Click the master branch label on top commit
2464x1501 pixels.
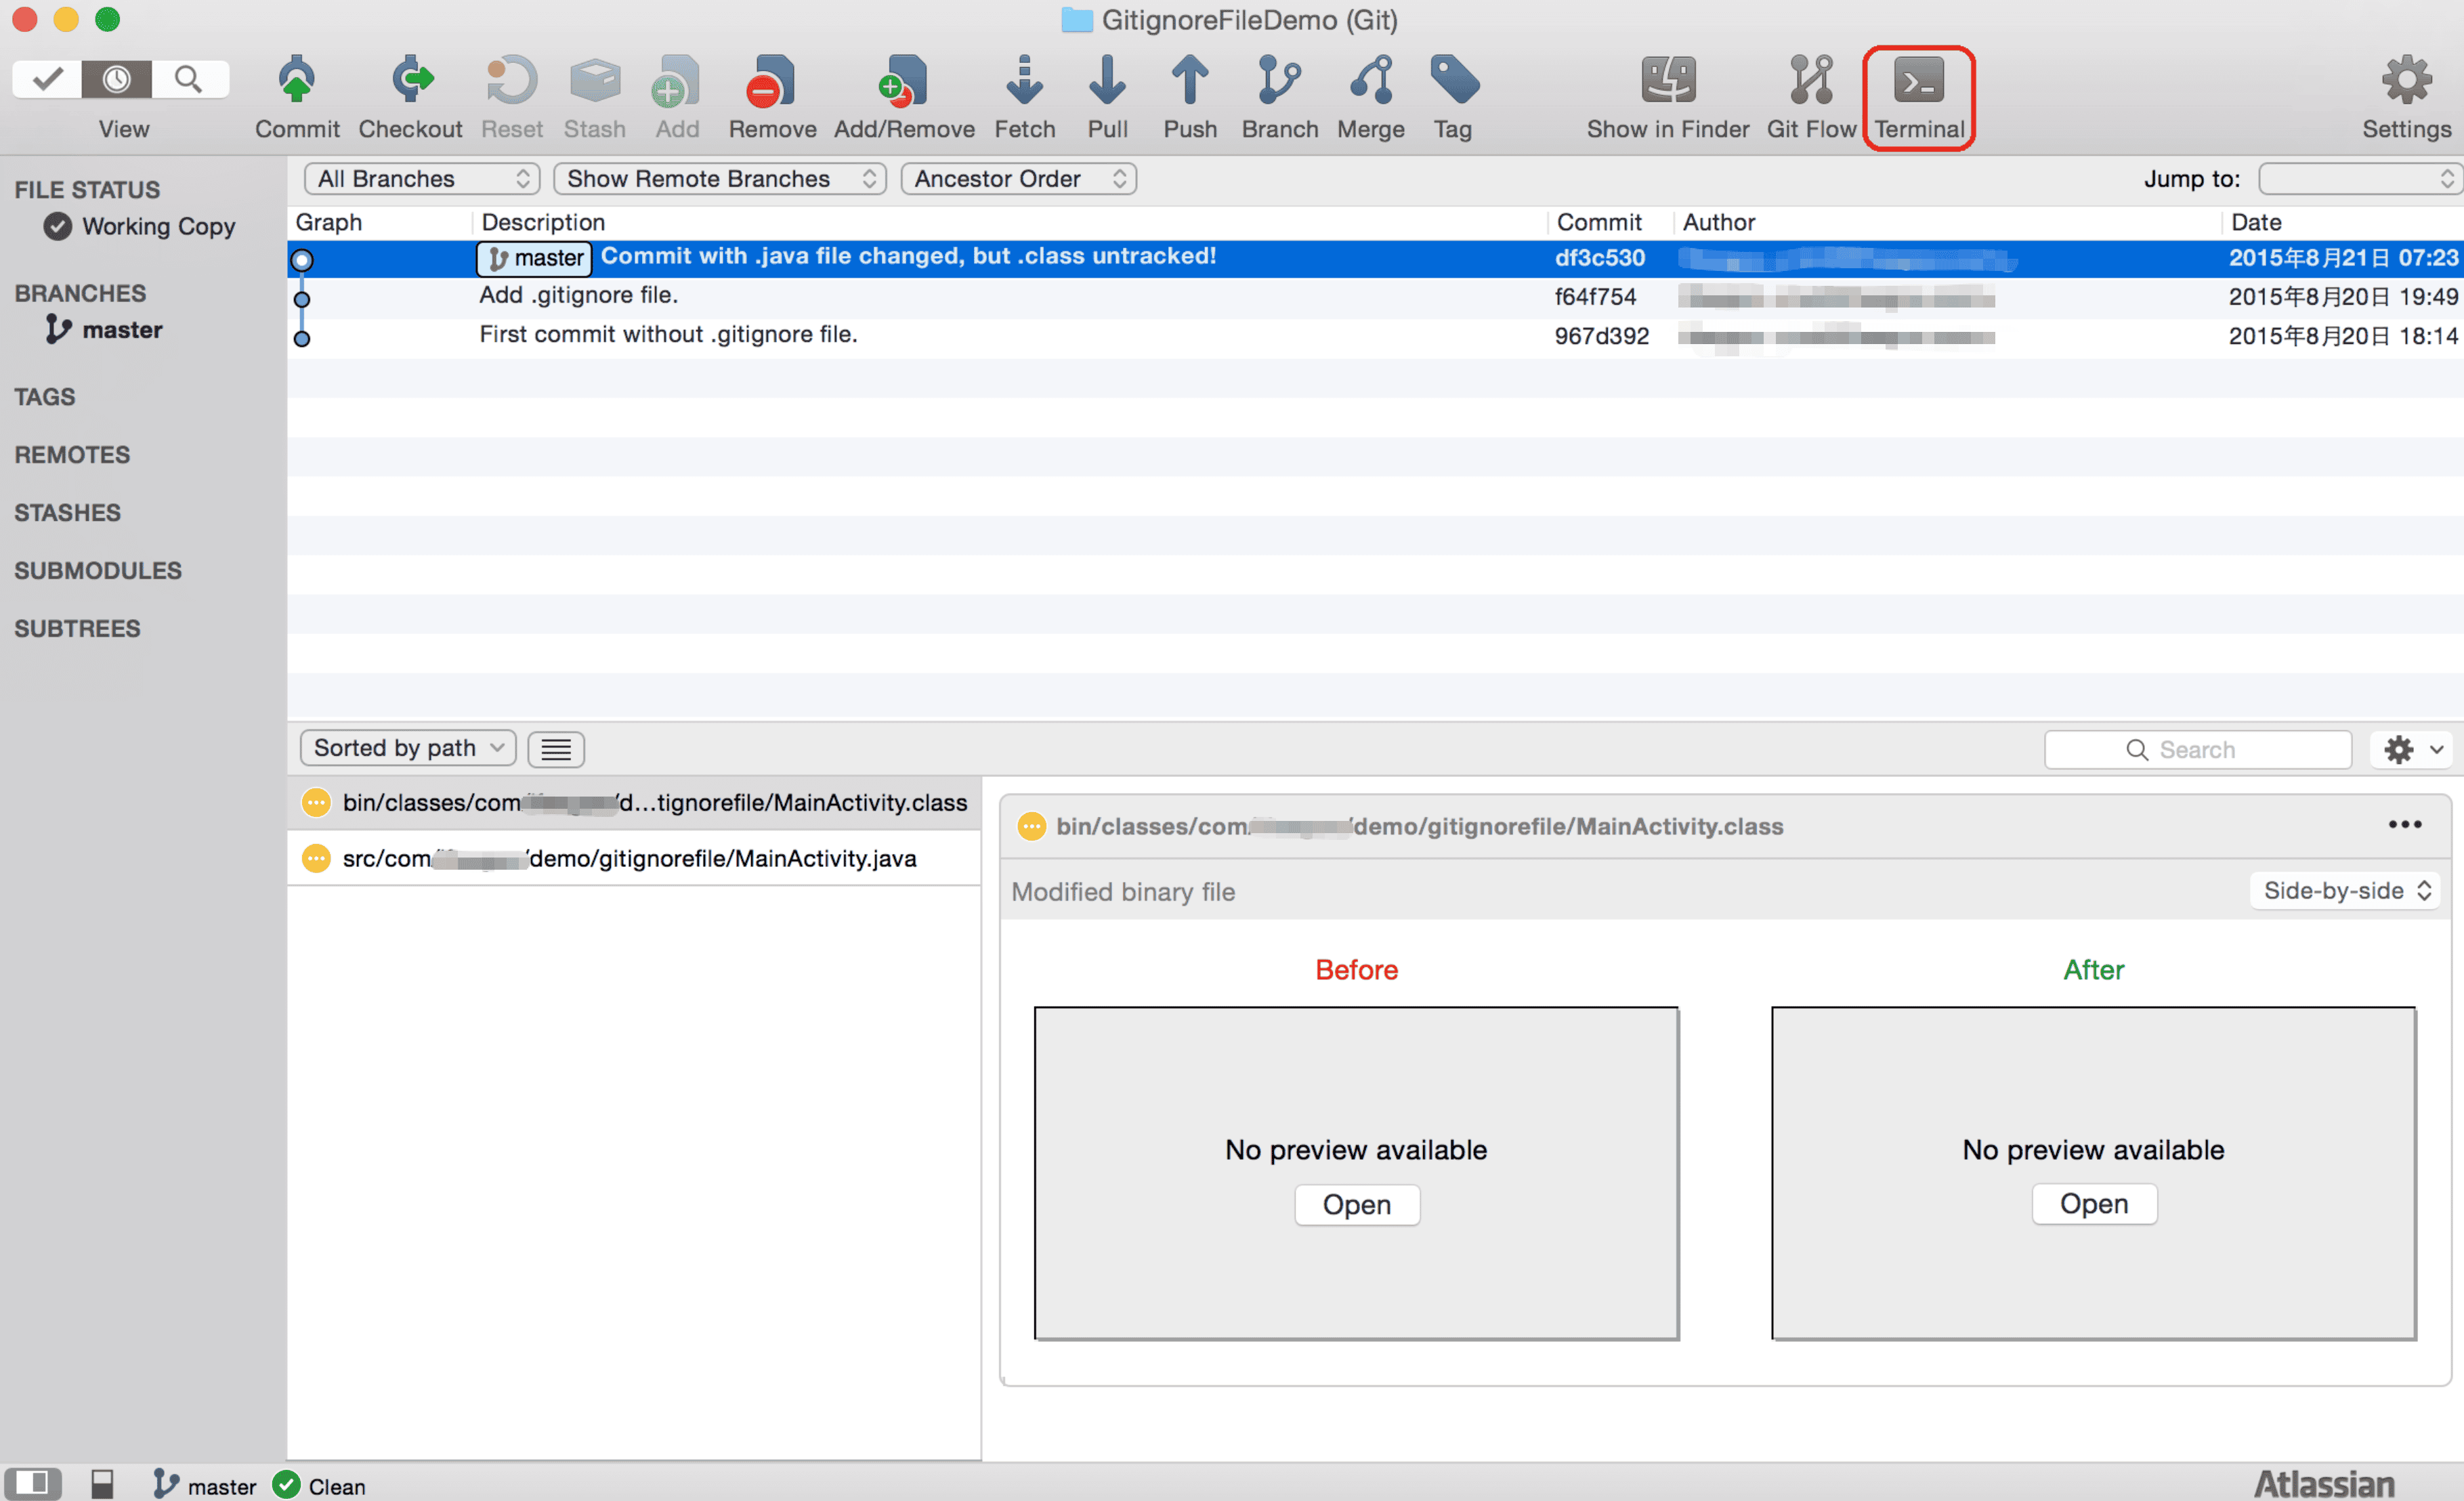[535, 258]
